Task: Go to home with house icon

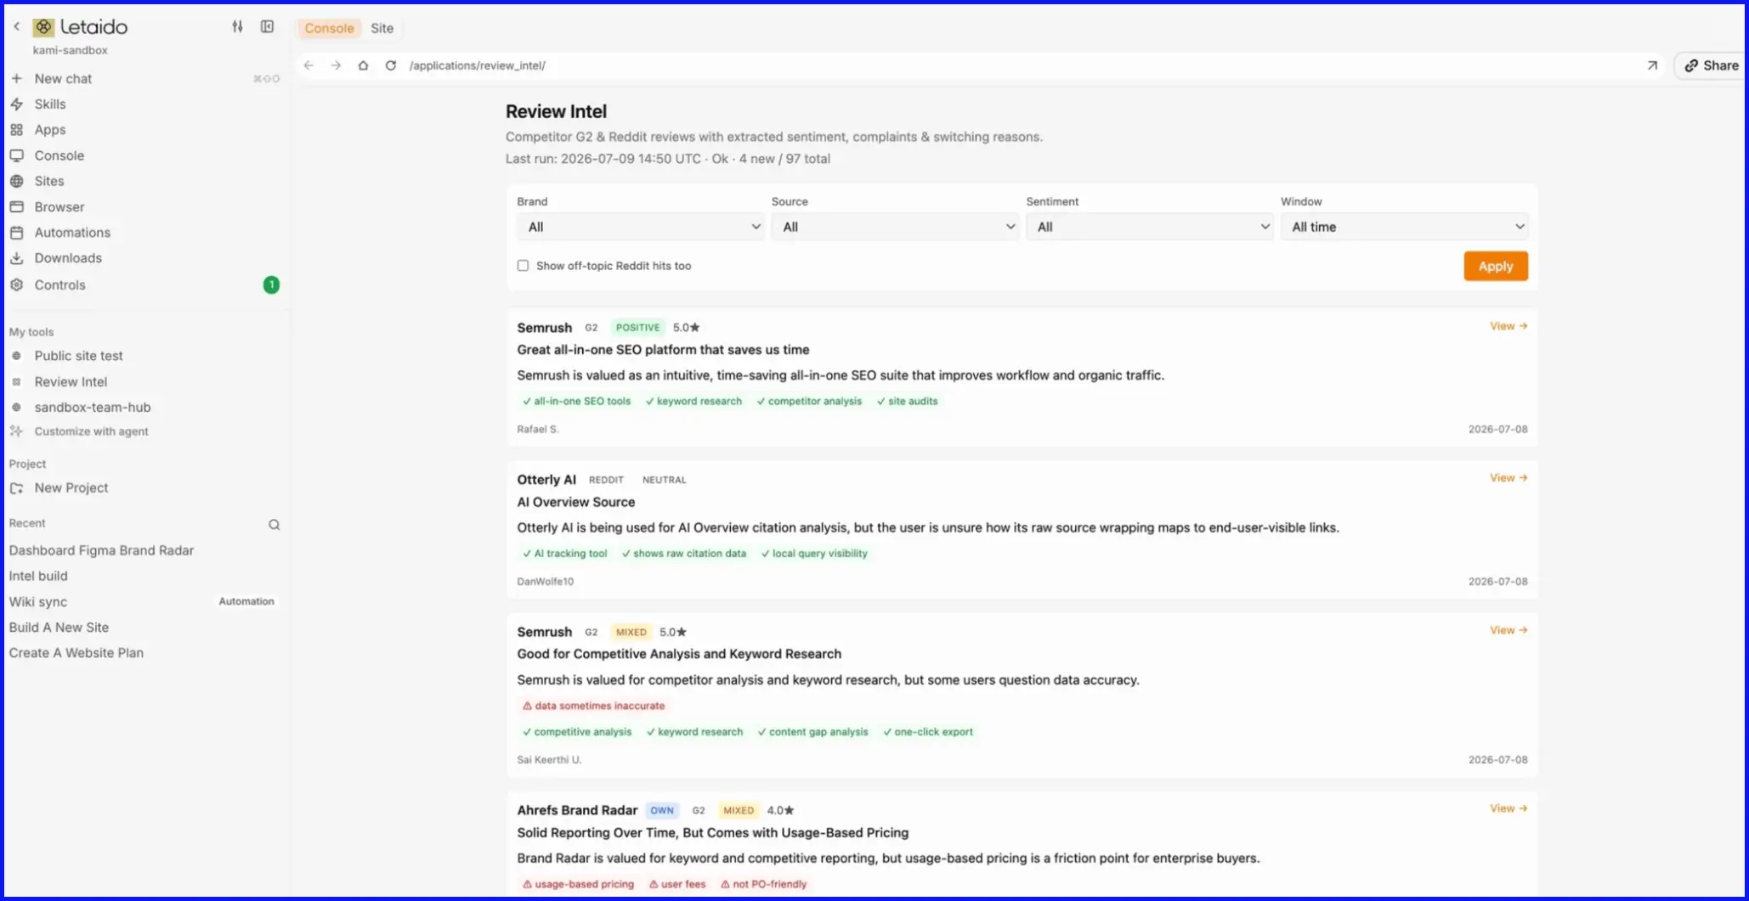Action: point(363,65)
